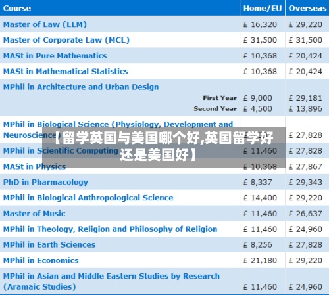Image resolution: width=329 pixels, height=295 pixels.
Task: Select MASt in Physics Overseas fee £ 27,867
Action: pyautogui.click(x=305, y=167)
